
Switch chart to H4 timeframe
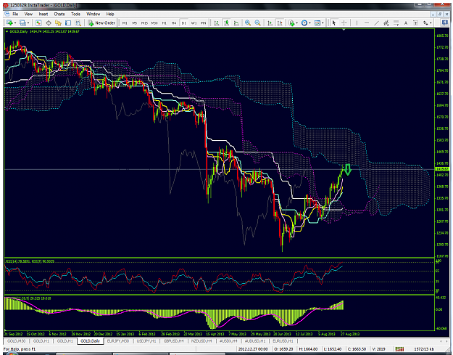coord(174,23)
